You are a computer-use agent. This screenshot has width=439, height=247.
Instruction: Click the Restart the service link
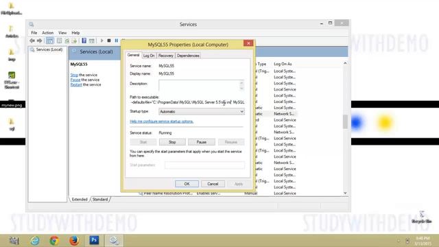pyautogui.click(x=76, y=84)
